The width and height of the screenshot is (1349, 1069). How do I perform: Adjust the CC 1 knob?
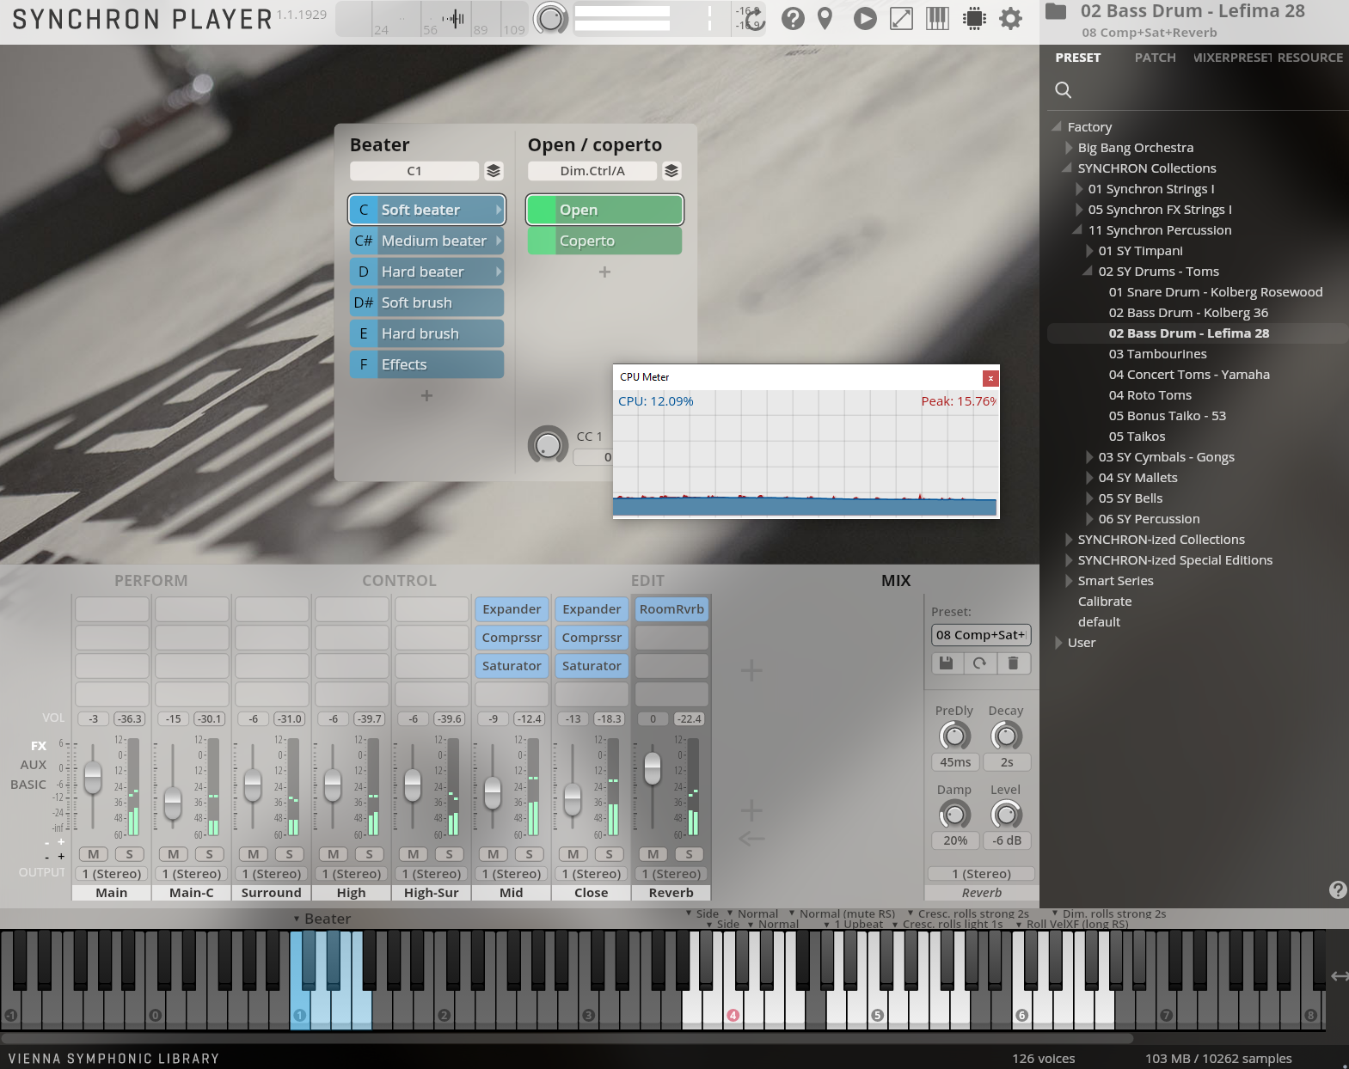(x=548, y=445)
